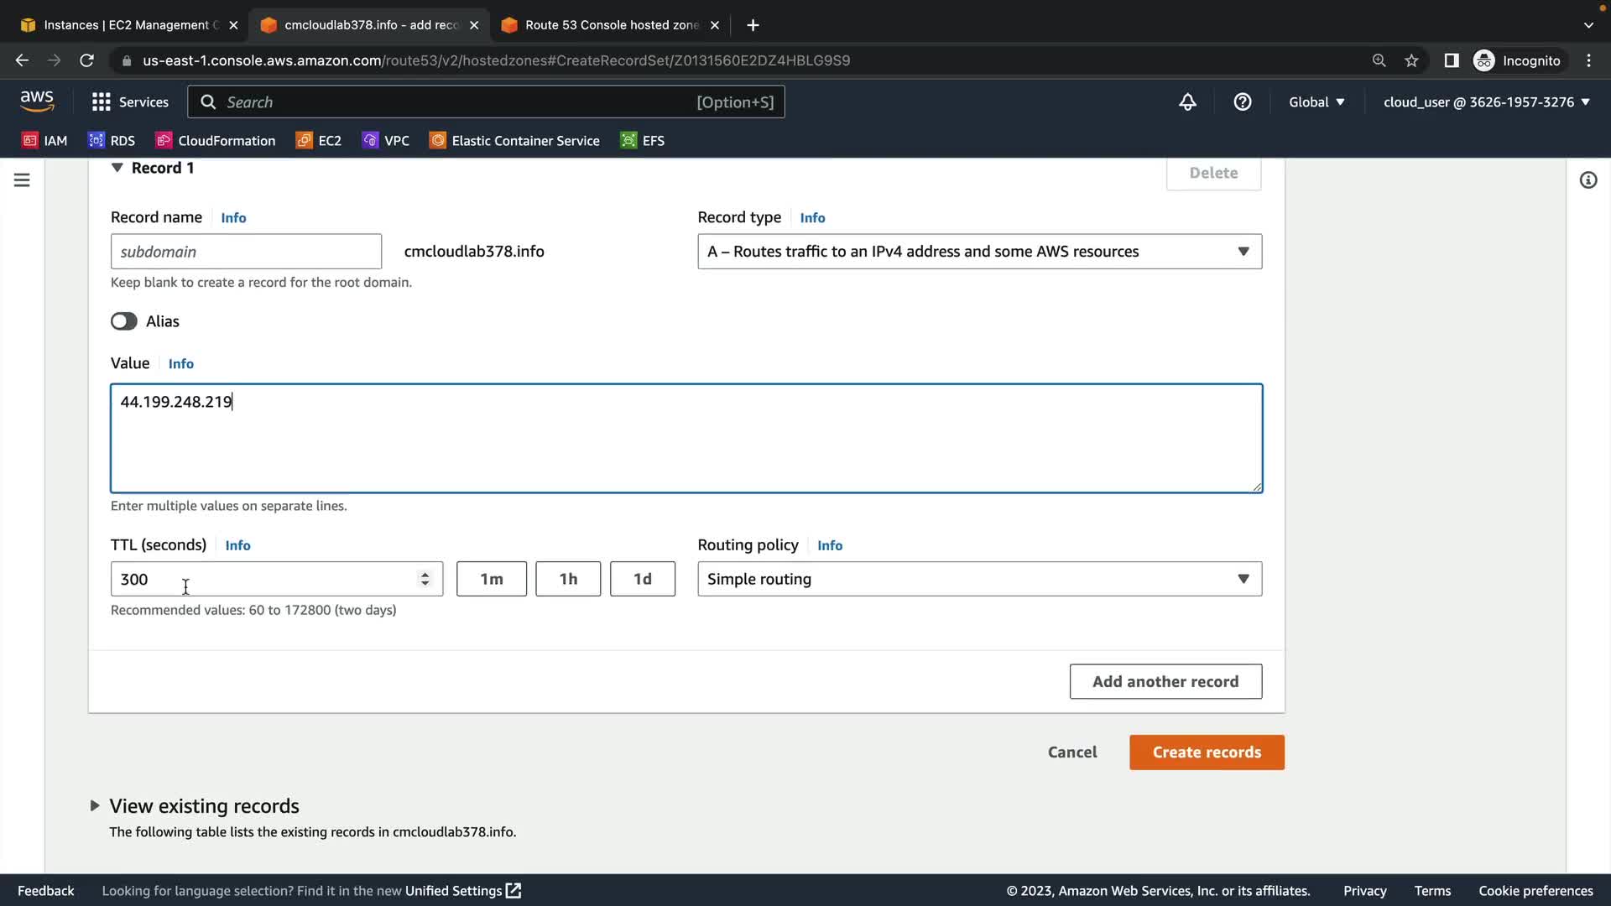Open the CloudFormation favorites shortcut

click(x=216, y=141)
